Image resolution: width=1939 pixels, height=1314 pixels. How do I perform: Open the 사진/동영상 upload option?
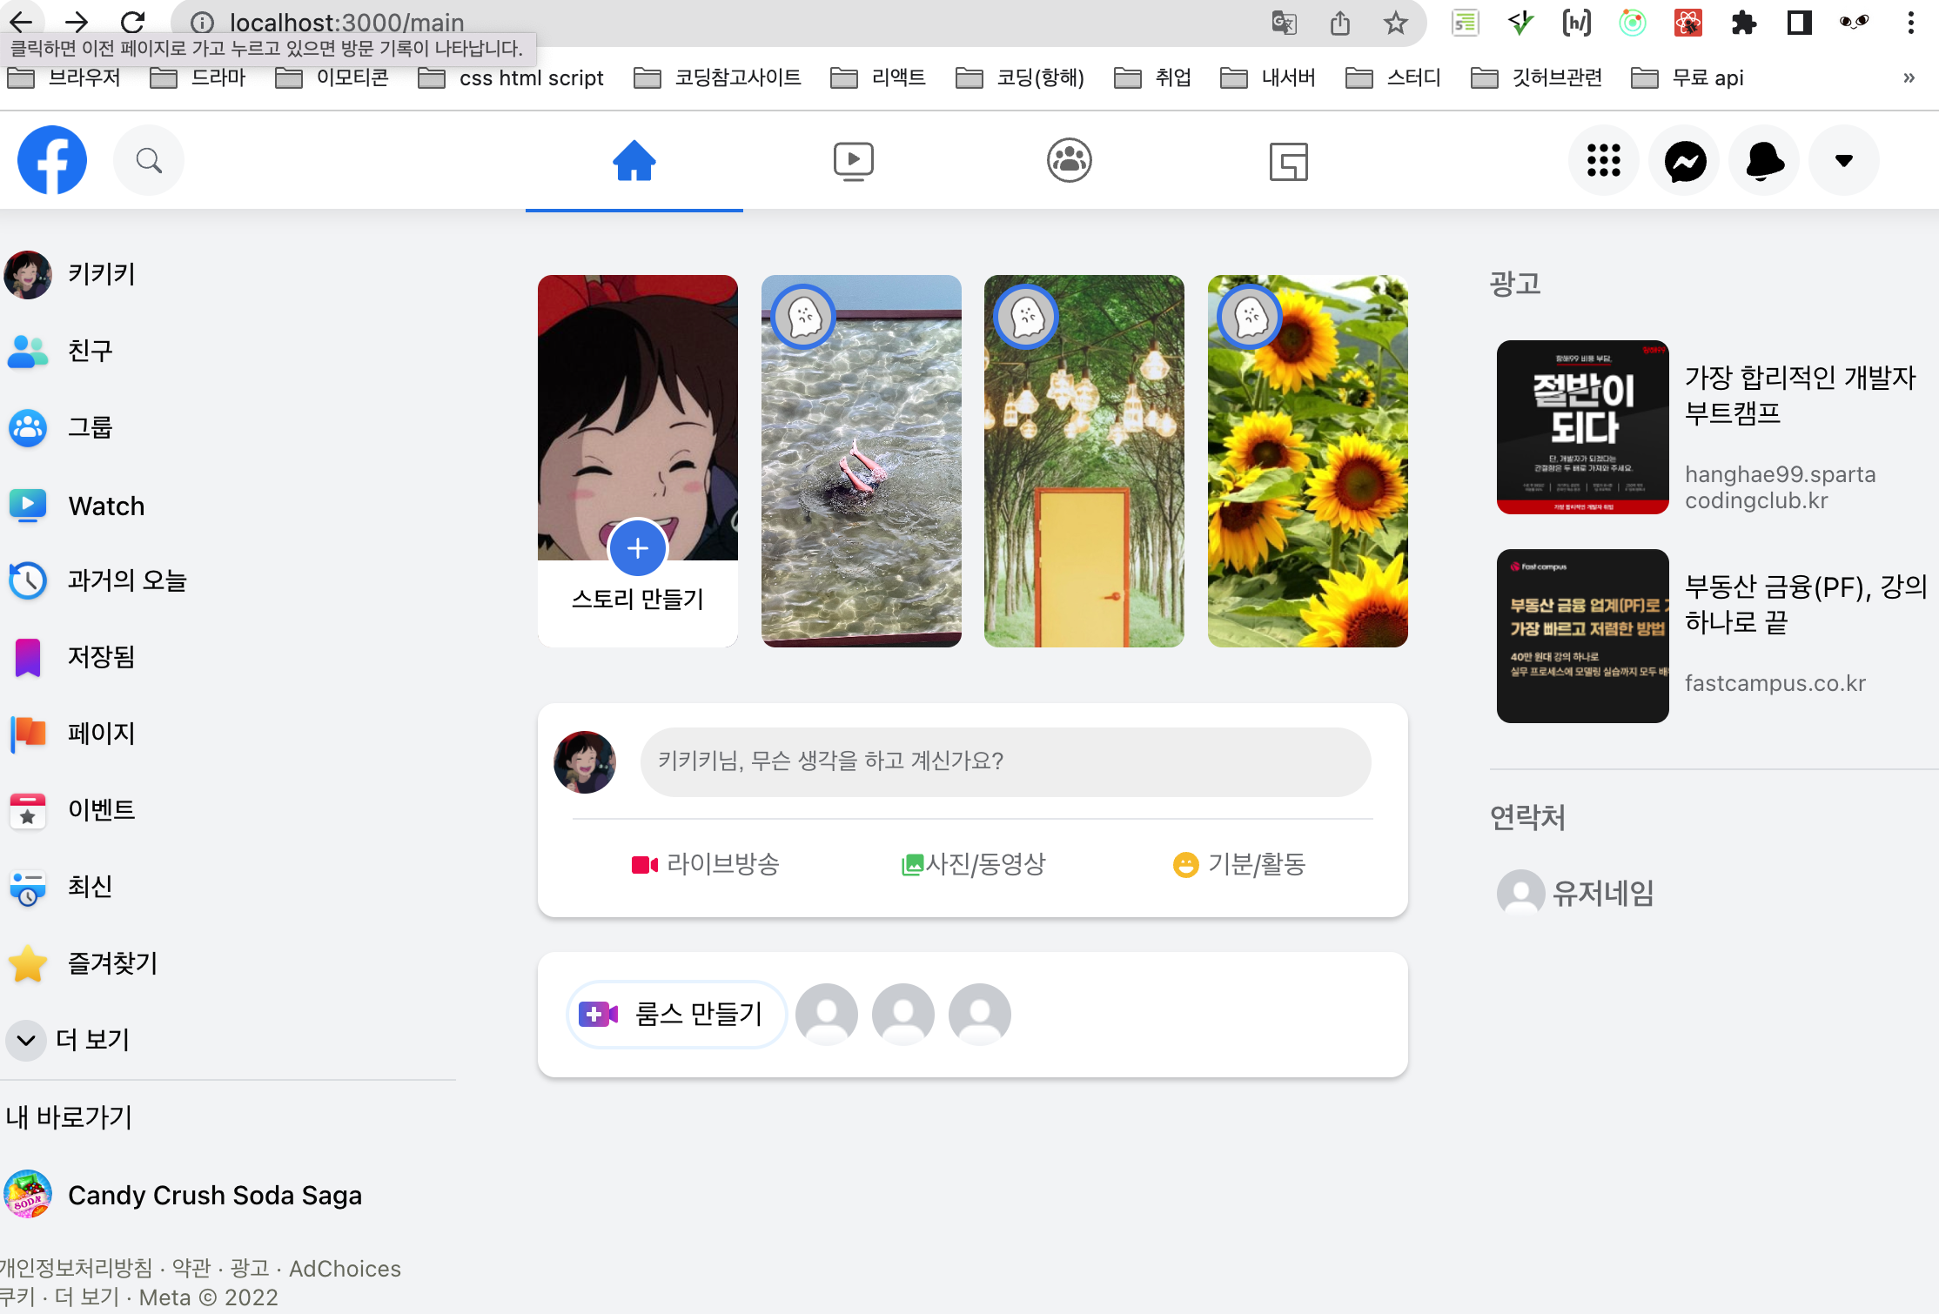coord(973,864)
